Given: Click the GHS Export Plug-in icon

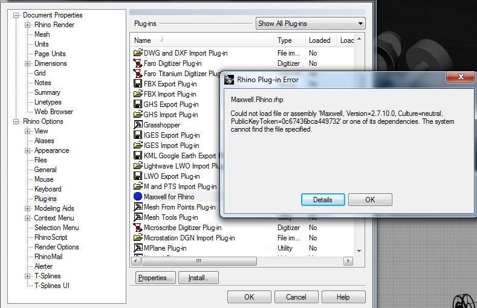Looking at the screenshot, I should (x=138, y=104).
